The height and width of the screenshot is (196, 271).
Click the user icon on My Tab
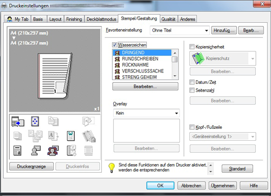(9, 19)
